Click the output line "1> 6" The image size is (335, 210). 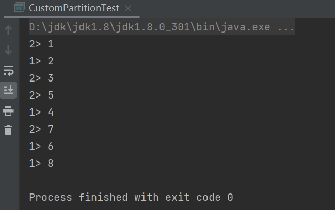[x=41, y=147]
